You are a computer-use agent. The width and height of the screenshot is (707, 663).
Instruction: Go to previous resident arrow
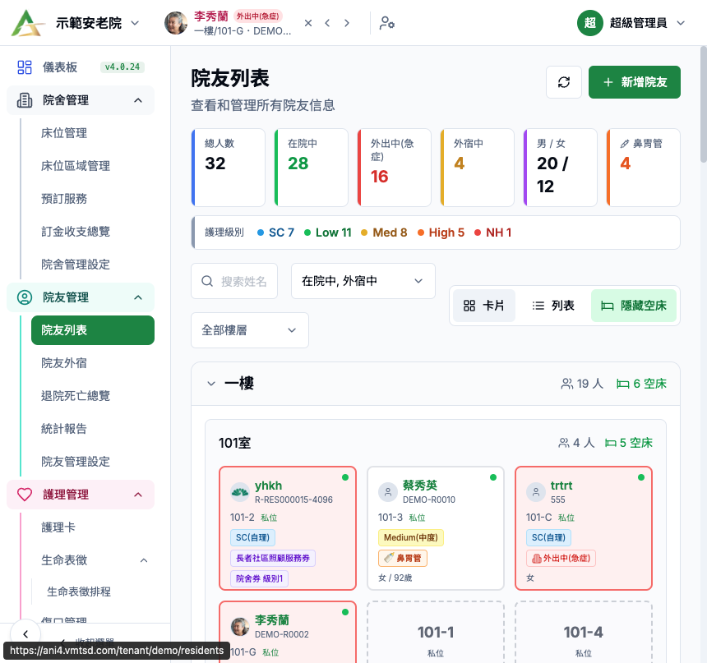[327, 23]
